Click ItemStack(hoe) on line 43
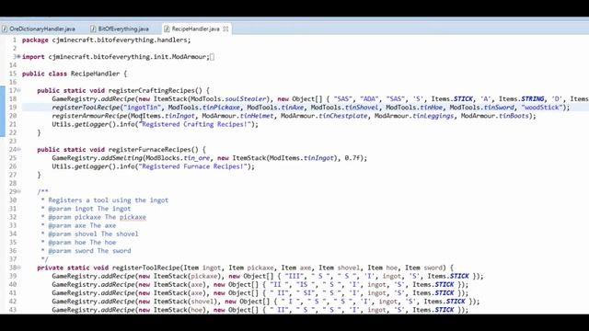The height and width of the screenshot is (331, 589). tap(179, 310)
